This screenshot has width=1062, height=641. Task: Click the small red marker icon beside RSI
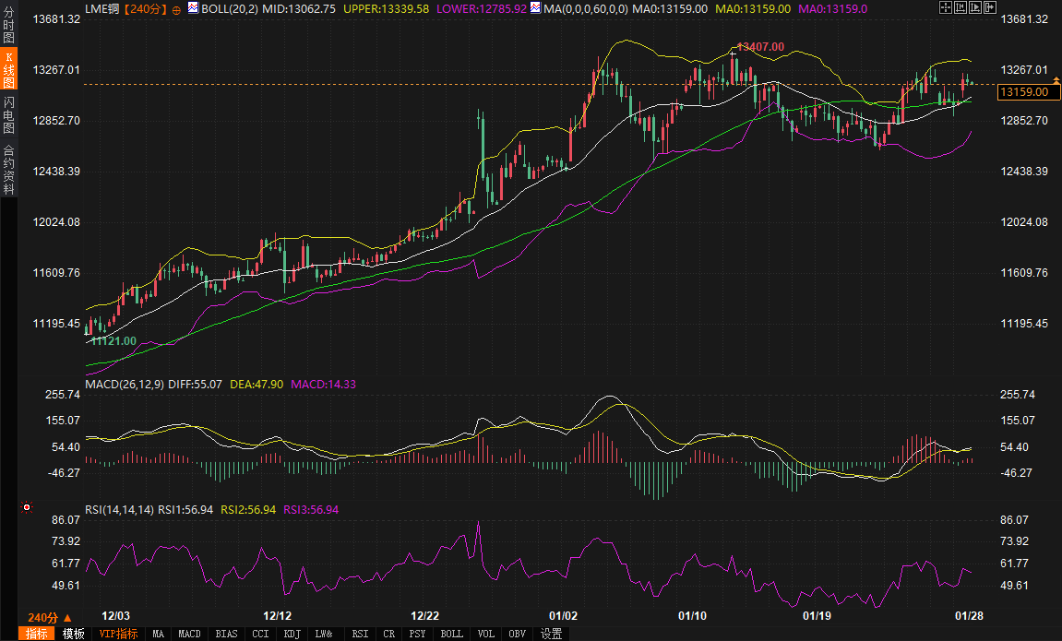pyautogui.click(x=27, y=507)
